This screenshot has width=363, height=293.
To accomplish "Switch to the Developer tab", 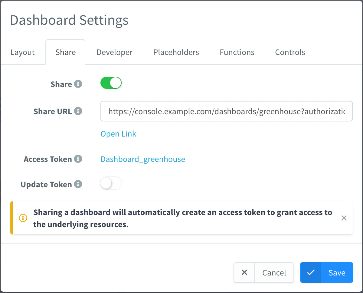I will pos(114,52).
